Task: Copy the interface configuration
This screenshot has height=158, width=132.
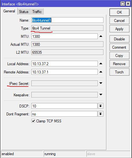Action: click(119, 56)
